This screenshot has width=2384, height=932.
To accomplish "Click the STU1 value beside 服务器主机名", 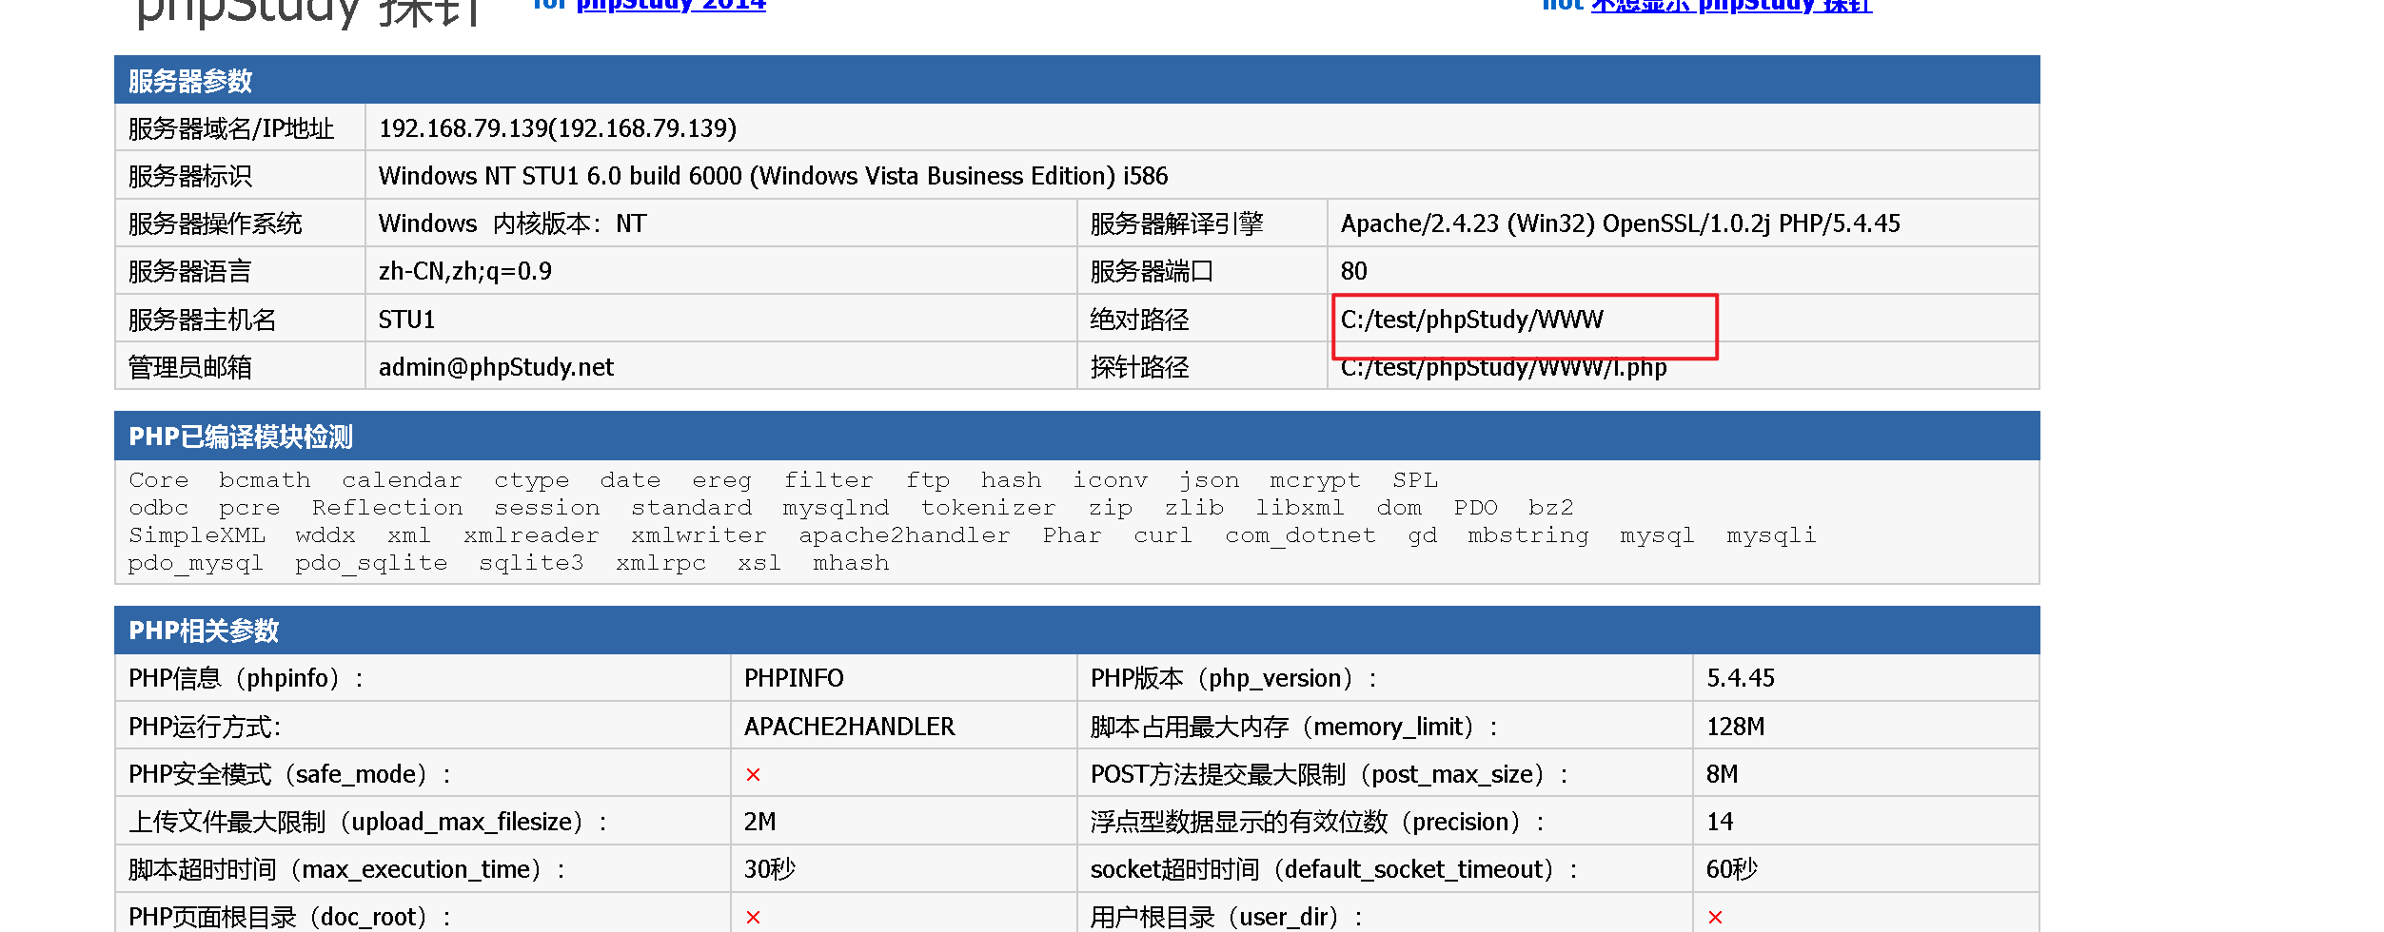I will point(406,320).
